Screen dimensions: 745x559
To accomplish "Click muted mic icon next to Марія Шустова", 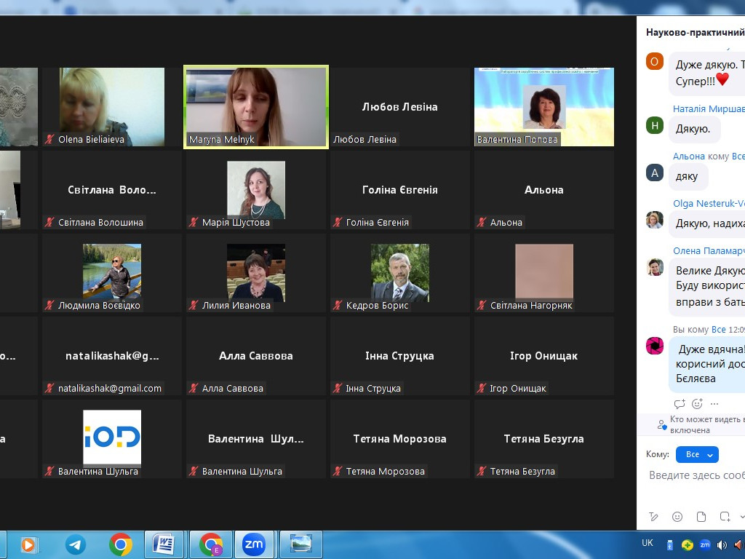I will pyautogui.click(x=194, y=222).
